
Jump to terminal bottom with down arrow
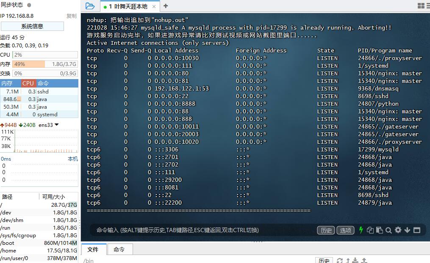[x=408, y=230]
